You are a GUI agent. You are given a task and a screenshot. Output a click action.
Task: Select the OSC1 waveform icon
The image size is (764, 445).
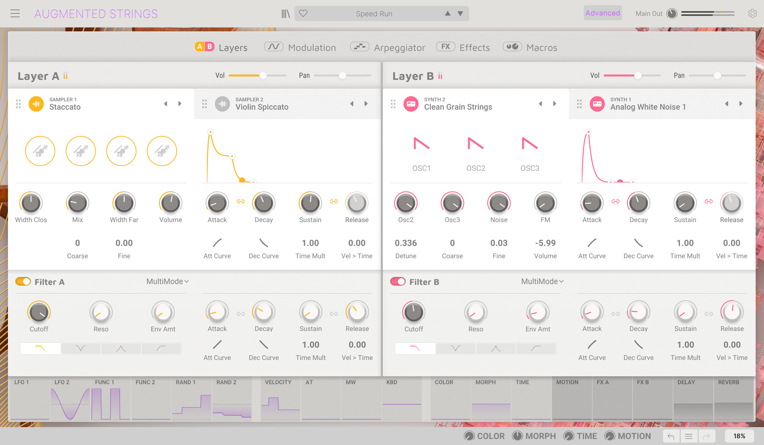(421, 143)
